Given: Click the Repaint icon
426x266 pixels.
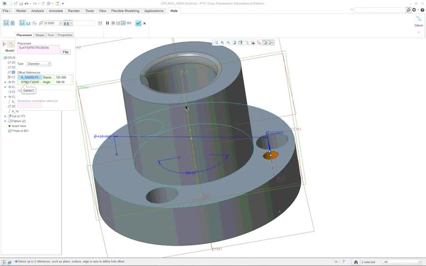Looking at the screenshot, I should pyautogui.click(x=234, y=43).
